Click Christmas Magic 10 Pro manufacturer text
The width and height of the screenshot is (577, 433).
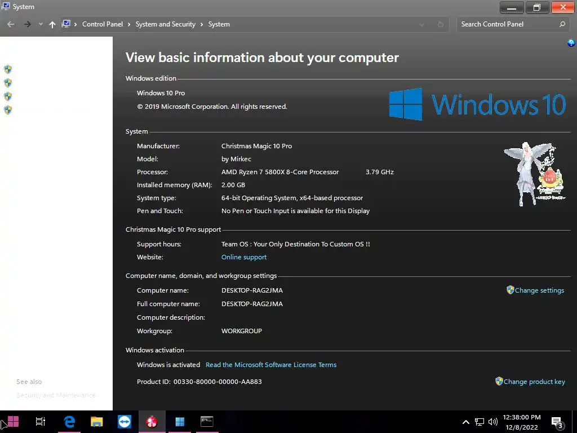click(x=256, y=146)
